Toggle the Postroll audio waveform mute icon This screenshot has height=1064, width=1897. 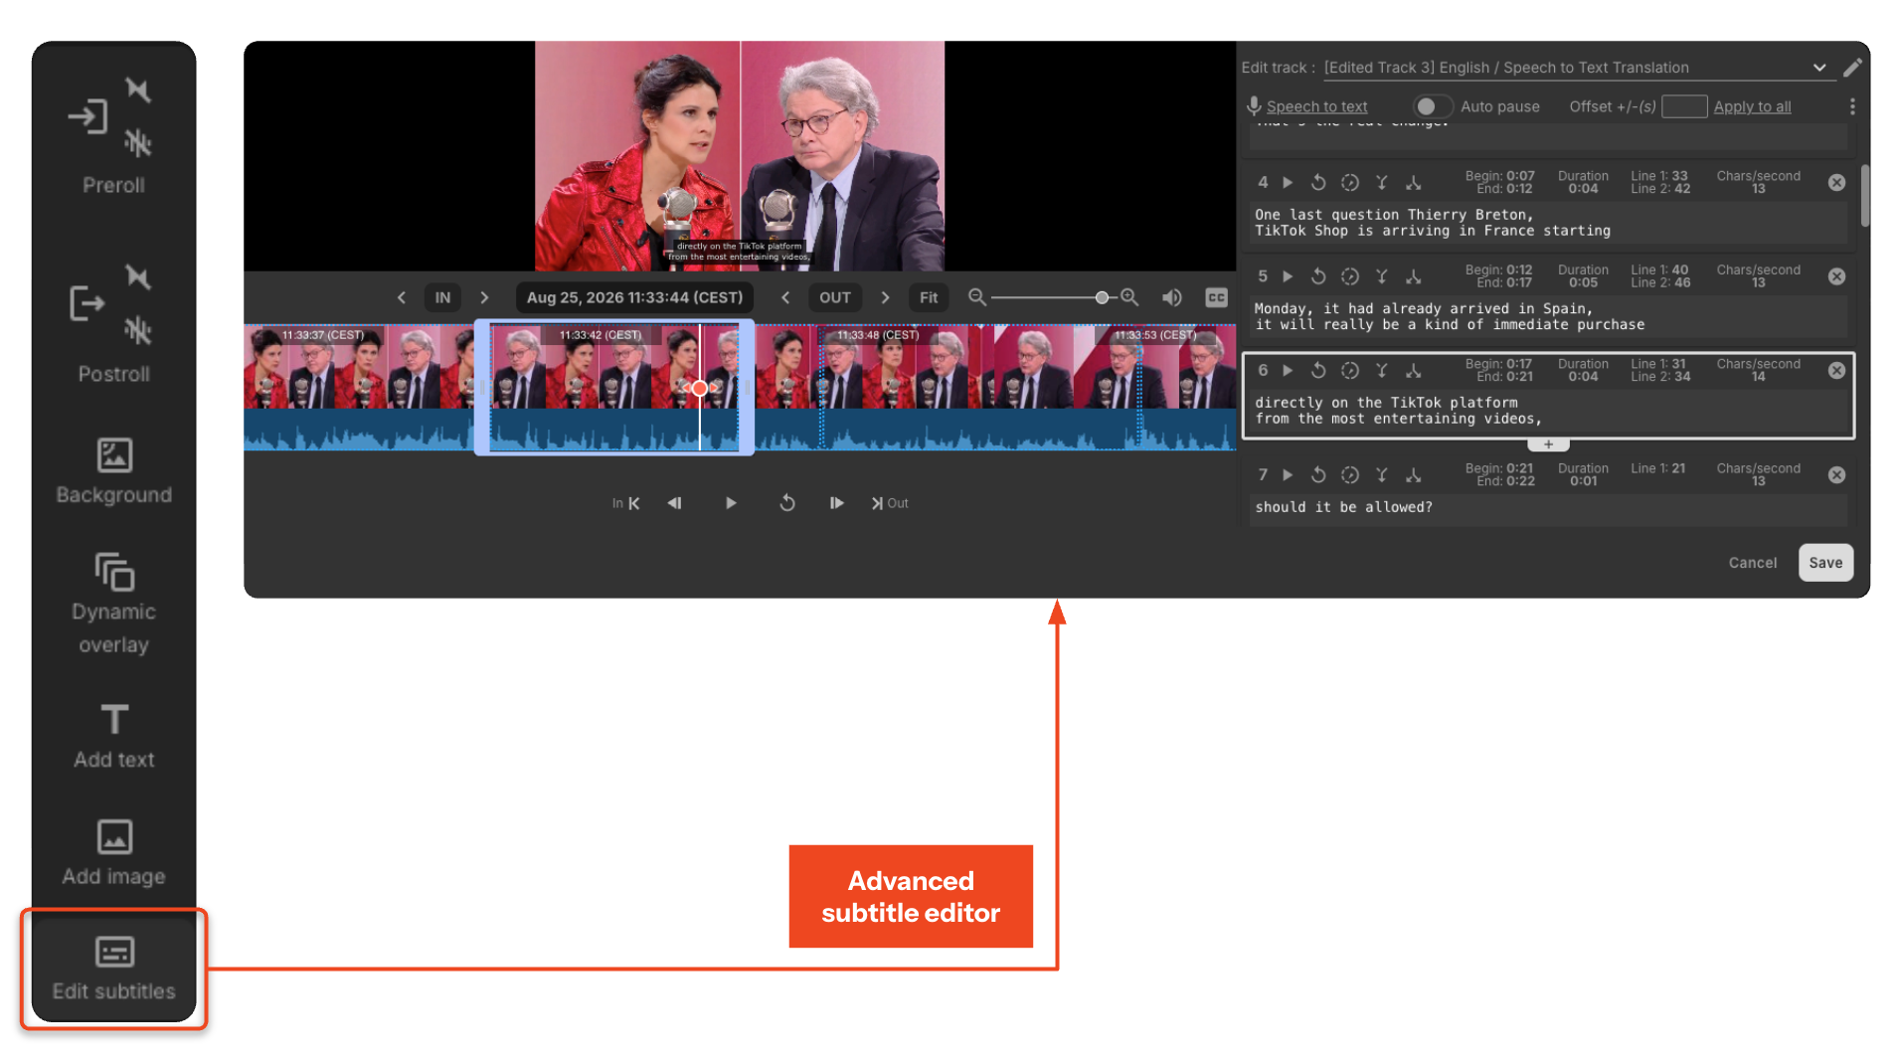[138, 330]
